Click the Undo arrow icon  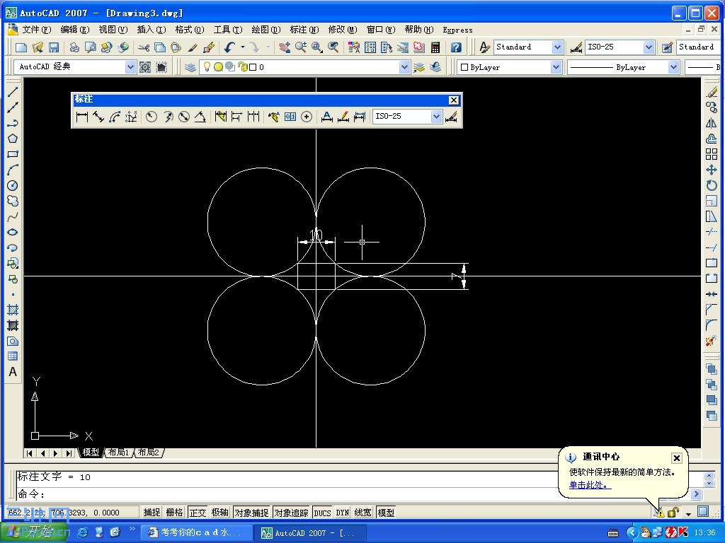coord(229,47)
